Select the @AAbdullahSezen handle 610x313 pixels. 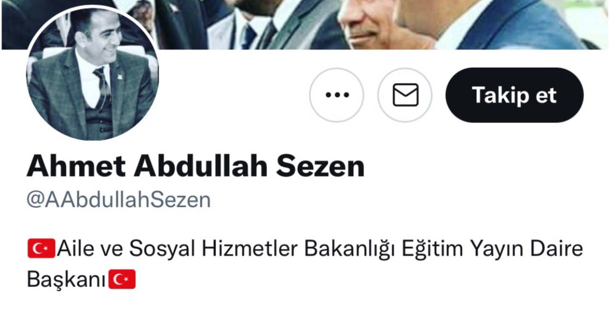pos(119,200)
